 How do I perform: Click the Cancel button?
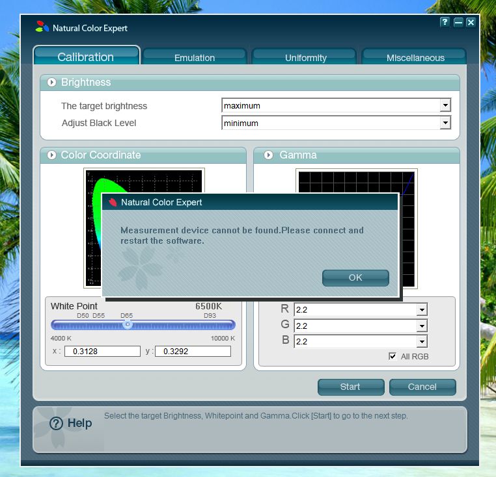click(422, 387)
